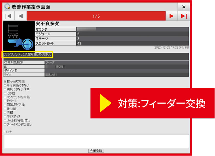Select the 実不良多発 heading text
Viewport: 215px width, 156px height.
pos(47,24)
